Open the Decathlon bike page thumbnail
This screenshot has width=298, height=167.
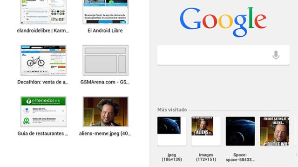coord(43,60)
